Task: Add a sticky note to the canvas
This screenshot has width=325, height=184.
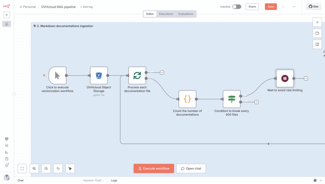Action: pos(317,33)
